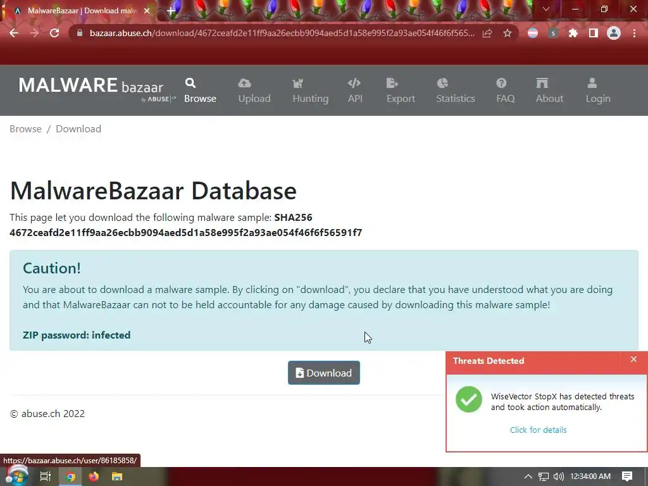Select the MalwareBazaar browser tab
Image resolution: width=648 pixels, height=486 pixels.
pos(78,11)
